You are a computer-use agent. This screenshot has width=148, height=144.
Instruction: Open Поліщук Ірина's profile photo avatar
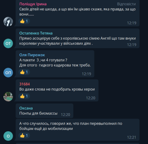[x=8, y=22]
